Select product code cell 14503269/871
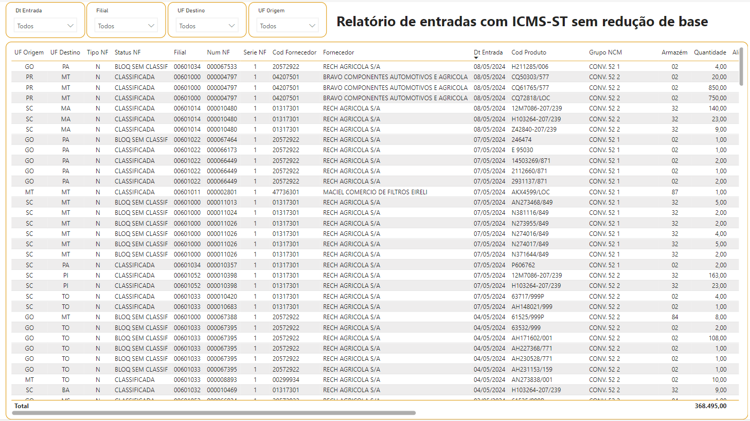This screenshot has height=421, width=750. 531,161
